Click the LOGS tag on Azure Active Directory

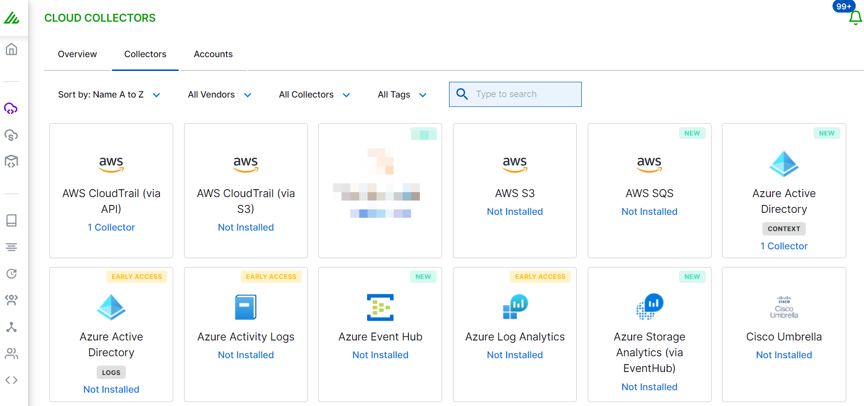click(111, 372)
